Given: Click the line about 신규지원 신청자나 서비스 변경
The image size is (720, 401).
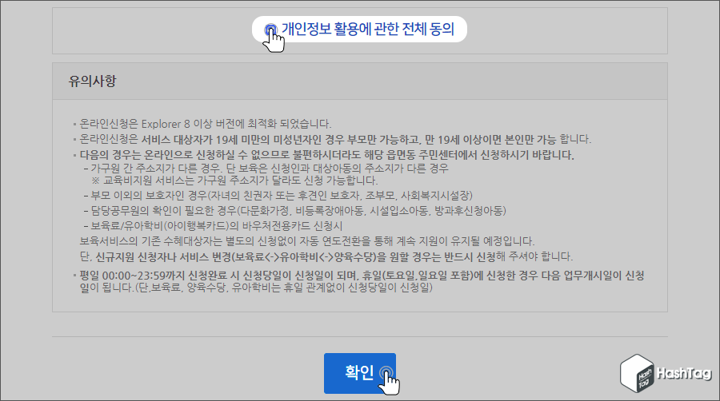Looking at the screenshot, I should (x=326, y=256).
